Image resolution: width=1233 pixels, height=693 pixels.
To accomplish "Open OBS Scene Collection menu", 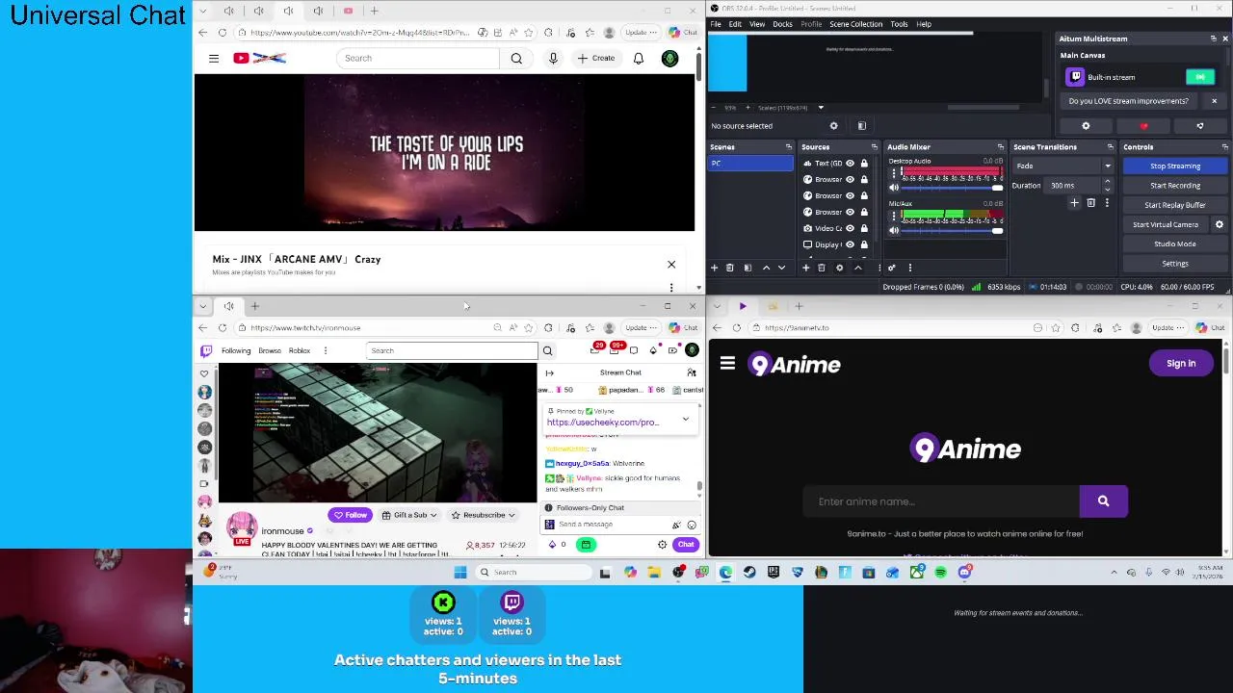I will tap(855, 24).
